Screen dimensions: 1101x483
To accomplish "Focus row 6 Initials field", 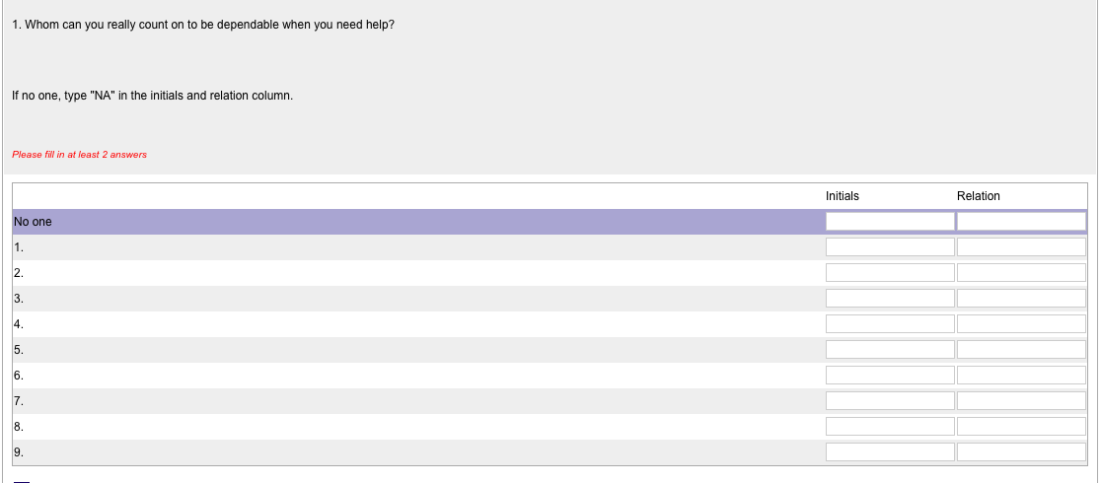I will (890, 376).
